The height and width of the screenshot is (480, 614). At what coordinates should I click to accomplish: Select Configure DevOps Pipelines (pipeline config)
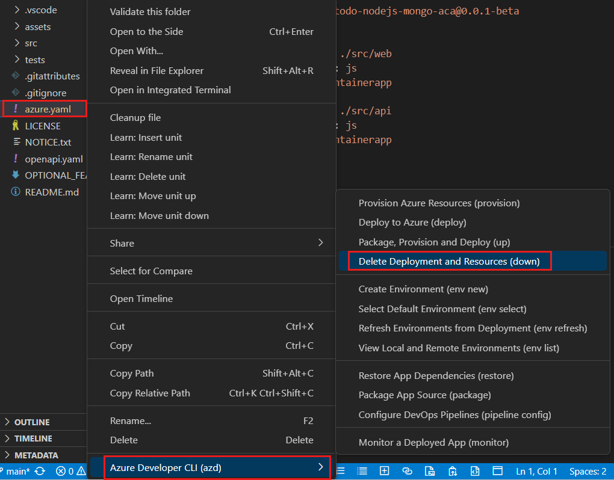click(x=473, y=414)
